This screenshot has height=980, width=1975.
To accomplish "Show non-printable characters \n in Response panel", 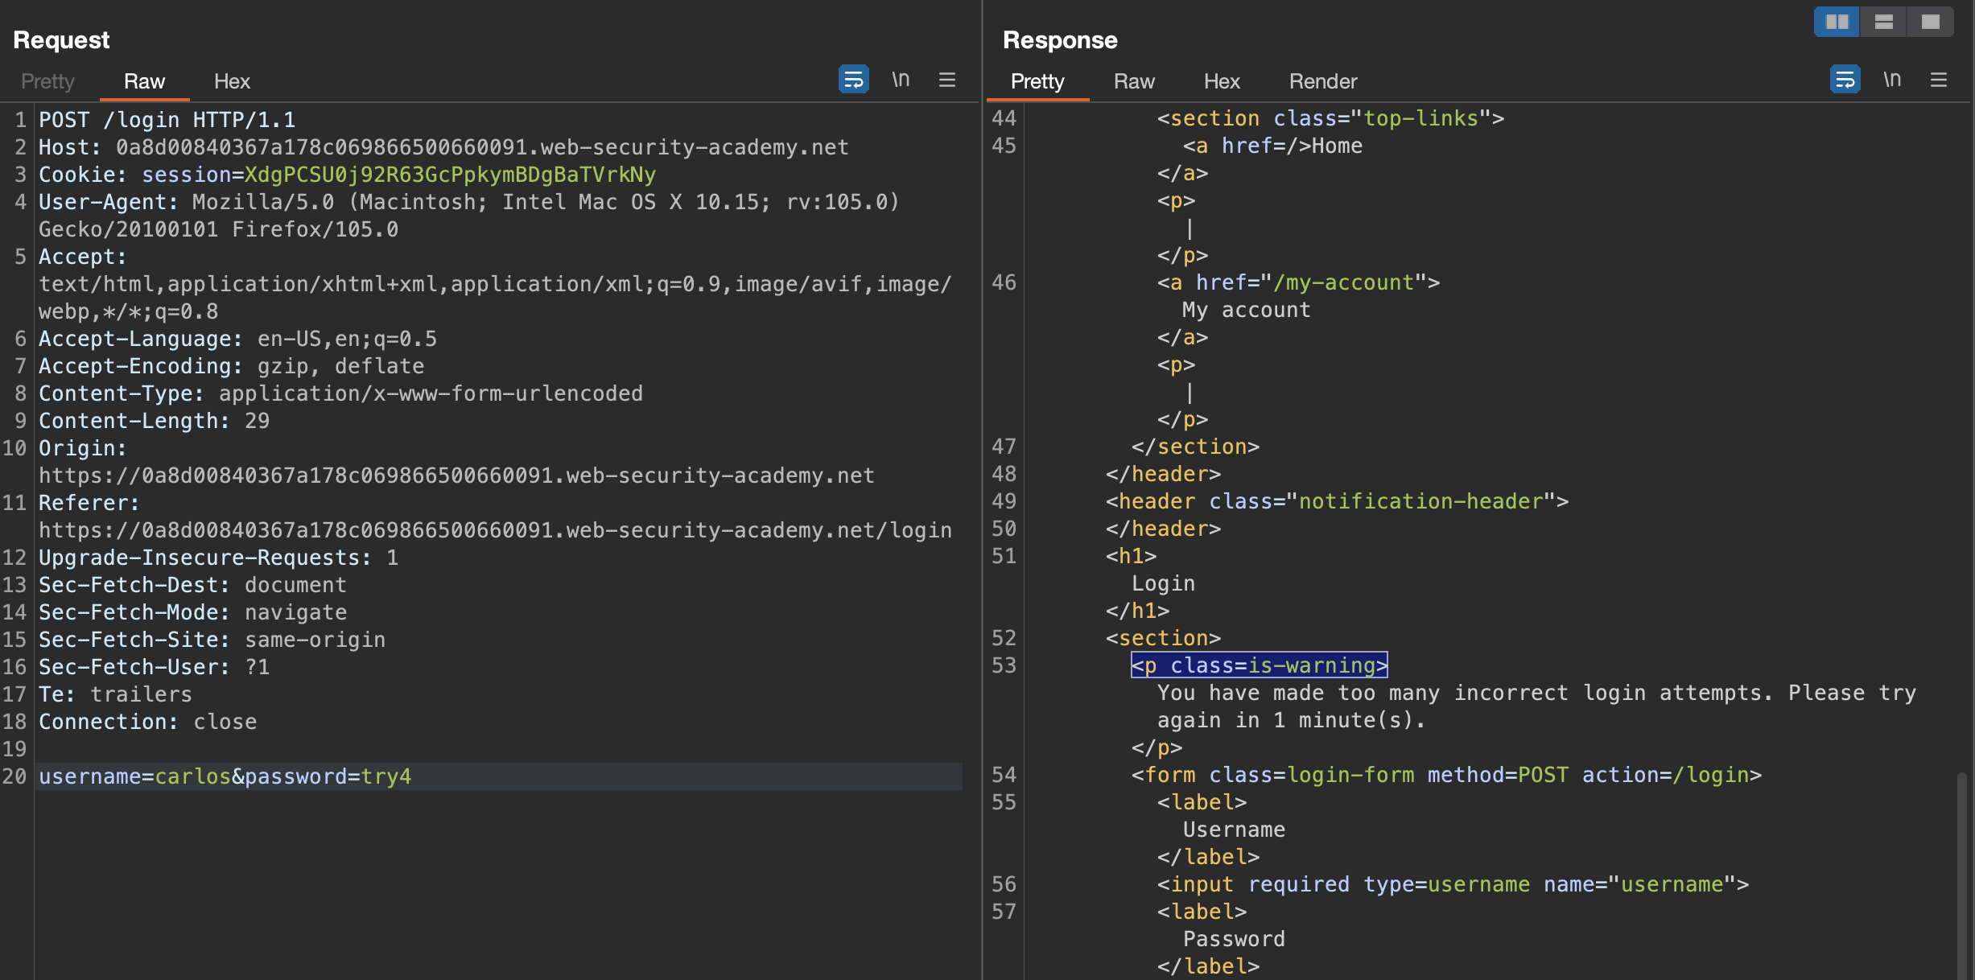I will (1892, 80).
